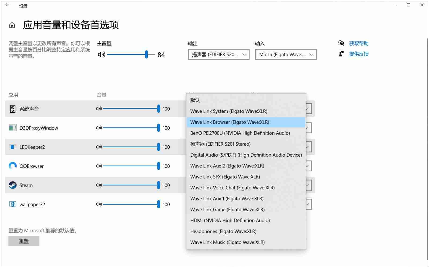Select Digital Audio (S/PDIF) option

click(246, 155)
